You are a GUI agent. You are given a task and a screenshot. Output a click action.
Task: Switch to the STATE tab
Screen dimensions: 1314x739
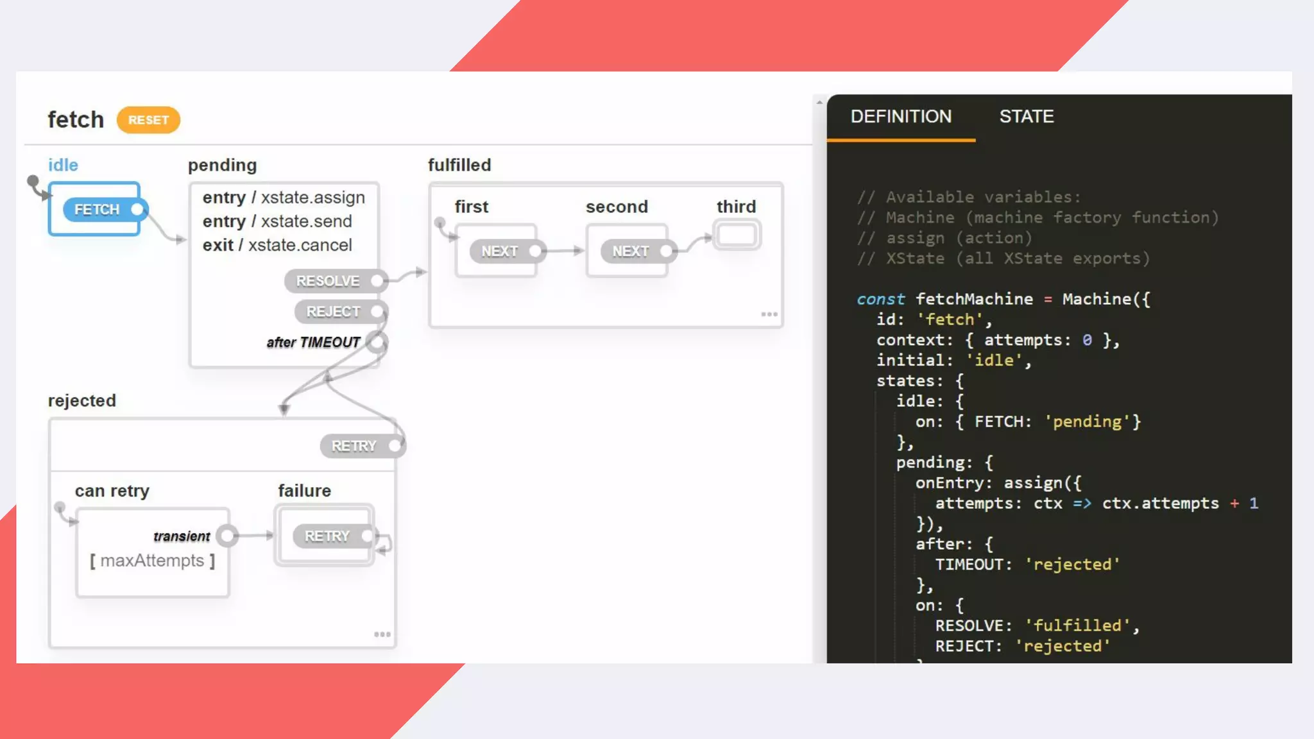point(1027,117)
